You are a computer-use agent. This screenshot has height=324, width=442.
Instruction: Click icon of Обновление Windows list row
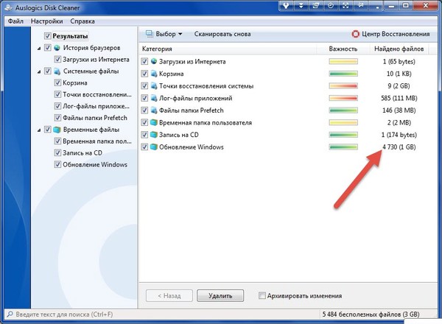tap(154, 147)
